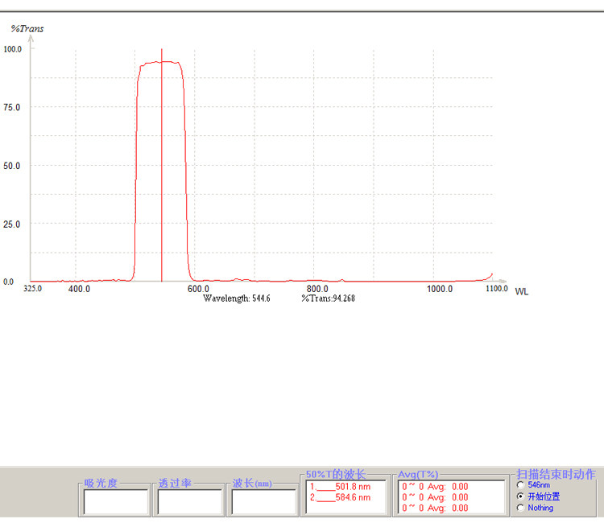The image size is (604, 523).
Task: Select the 584.6 nm entry in 50%T list
Action: click(341, 497)
